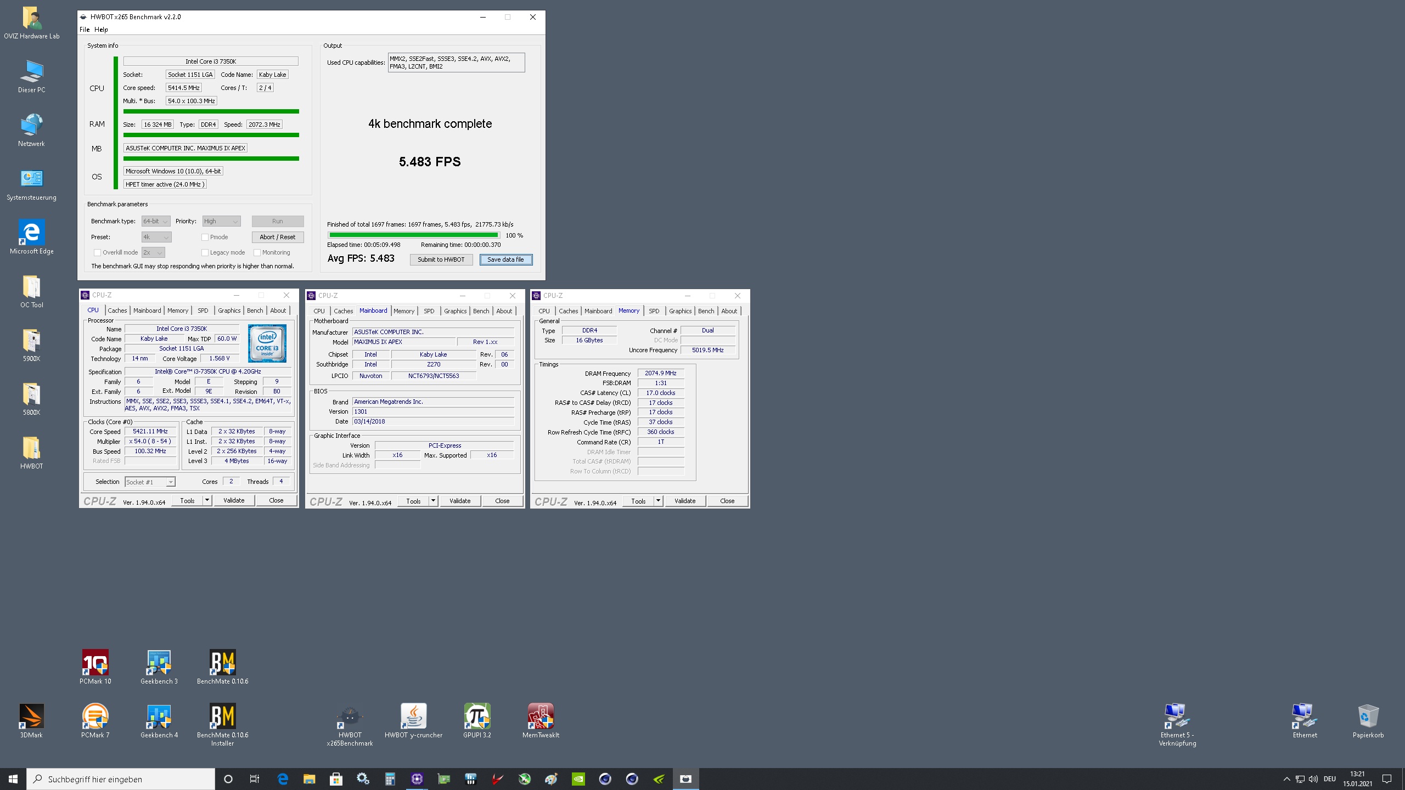Open the OVIZ Hardware Lab desktop folder
This screenshot has height=790, width=1405.
pyautogui.click(x=31, y=22)
